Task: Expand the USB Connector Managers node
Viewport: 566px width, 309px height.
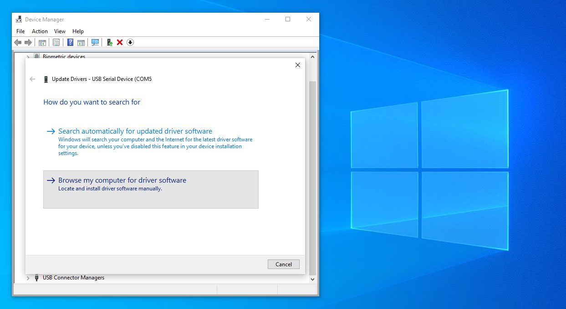Action: point(28,278)
